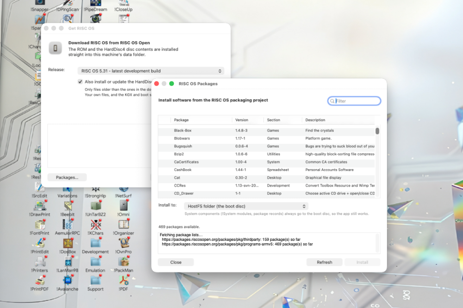This screenshot has width=463, height=308.
Task: Select the Cat package row
Action: (266, 177)
